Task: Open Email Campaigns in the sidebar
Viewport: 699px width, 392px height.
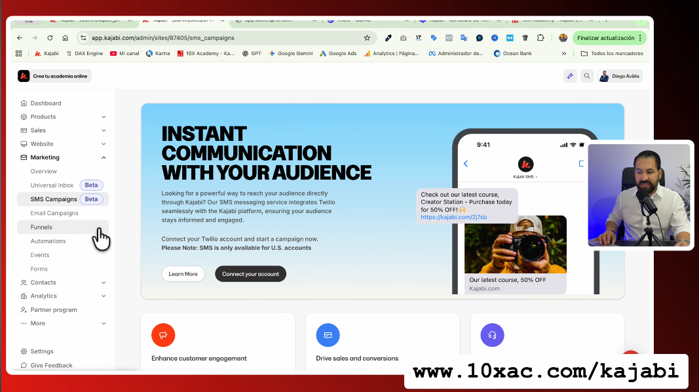Action: (x=54, y=213)
